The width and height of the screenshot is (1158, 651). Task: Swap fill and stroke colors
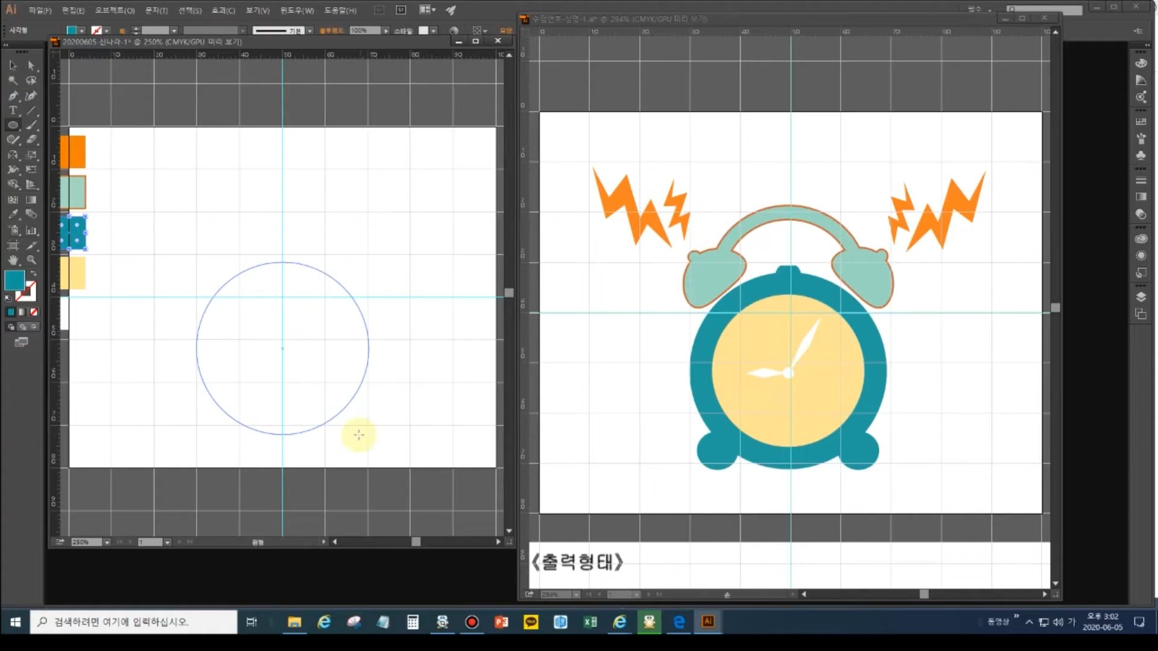click(x=34, y=274)
